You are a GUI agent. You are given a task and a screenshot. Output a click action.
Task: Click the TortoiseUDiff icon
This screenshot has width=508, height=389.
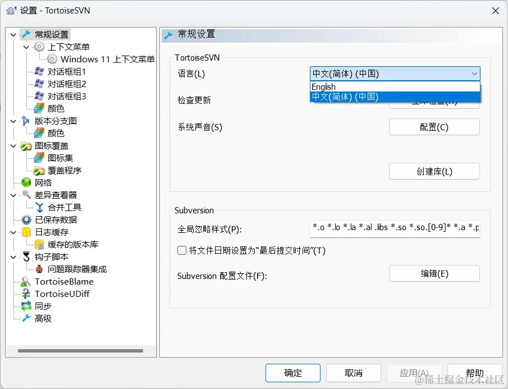tap(26, 294)
